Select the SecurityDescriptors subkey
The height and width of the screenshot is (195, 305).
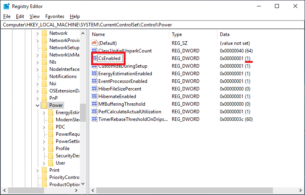(x=67, y=156)
